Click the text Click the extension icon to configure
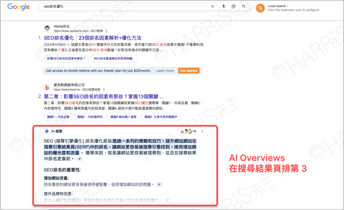344x210 pixels. click(293, 10)
